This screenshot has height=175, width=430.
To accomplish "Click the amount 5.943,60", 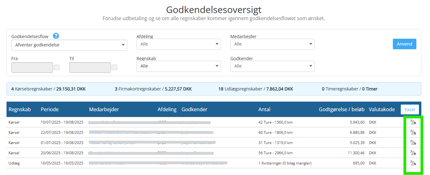I will (357, 122).
